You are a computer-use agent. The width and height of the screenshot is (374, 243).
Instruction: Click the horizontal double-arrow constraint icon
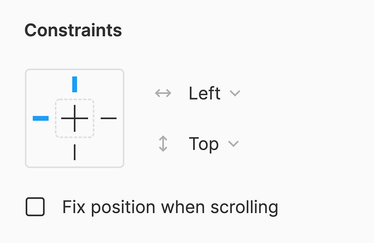pyautogui.click(x=163, y=93)
